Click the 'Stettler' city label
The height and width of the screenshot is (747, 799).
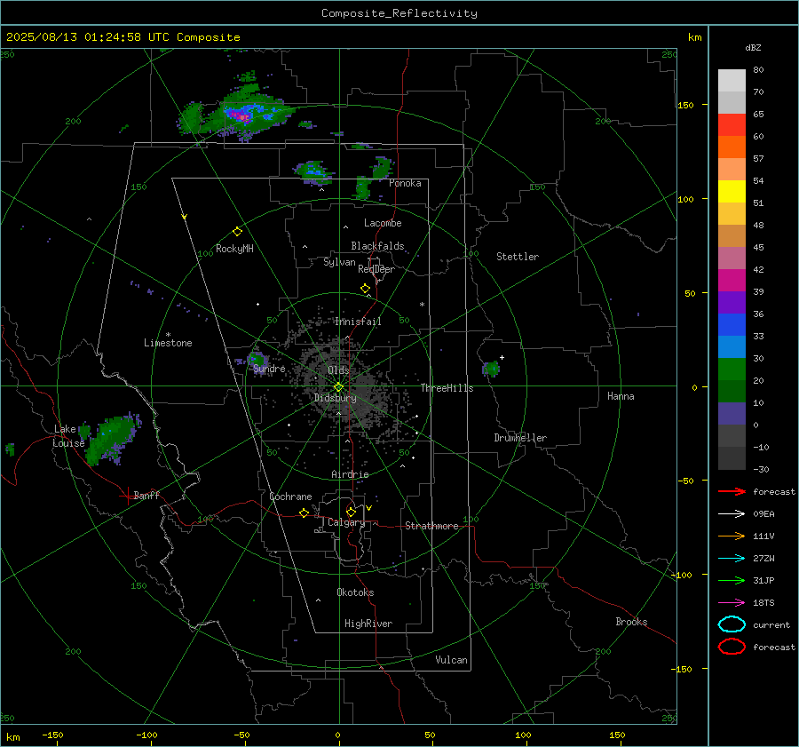[518, 257]
